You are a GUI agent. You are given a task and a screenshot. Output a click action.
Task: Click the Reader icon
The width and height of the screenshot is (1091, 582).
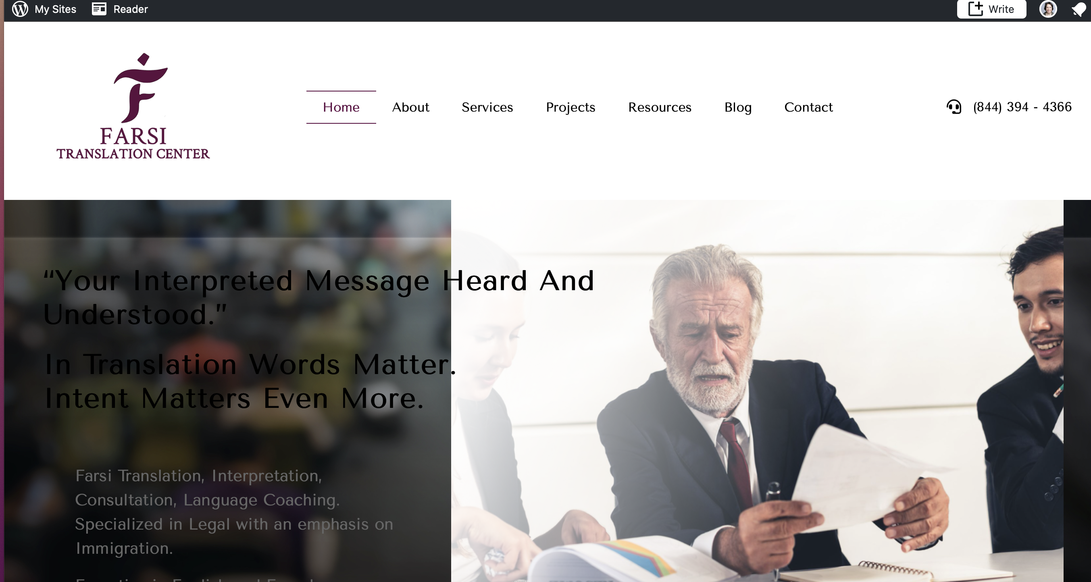(x=99, y=9)
